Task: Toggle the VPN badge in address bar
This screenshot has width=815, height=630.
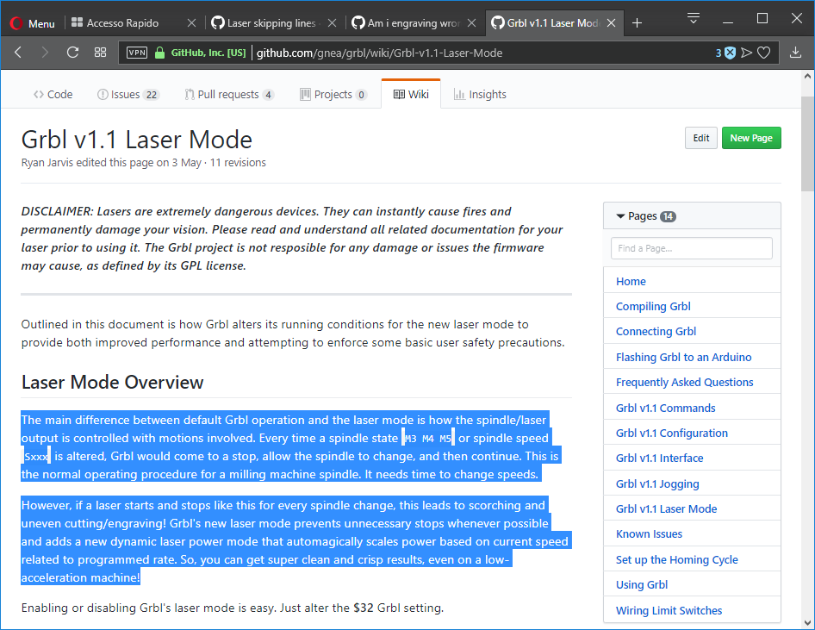Action: (x=137, y=53)
